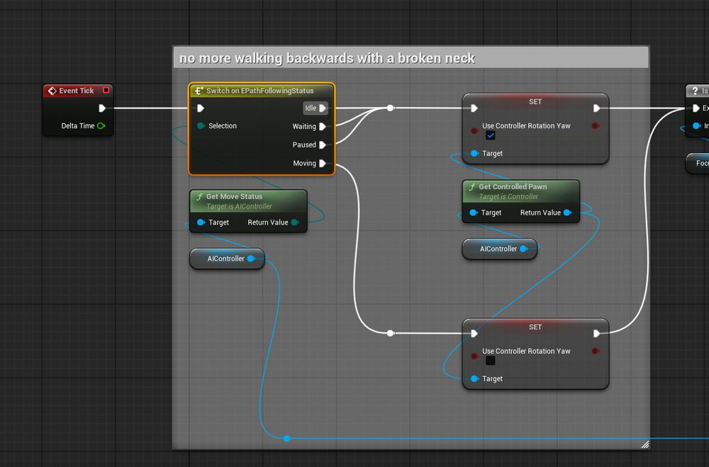Click the Moving execution output pin

tap(323, 163)
